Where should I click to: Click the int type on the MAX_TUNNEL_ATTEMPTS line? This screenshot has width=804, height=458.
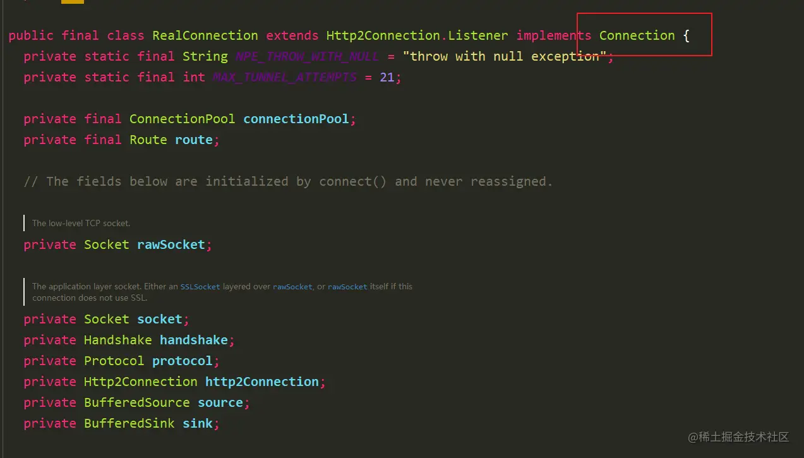pyautogui.click(x=194, y=77)
